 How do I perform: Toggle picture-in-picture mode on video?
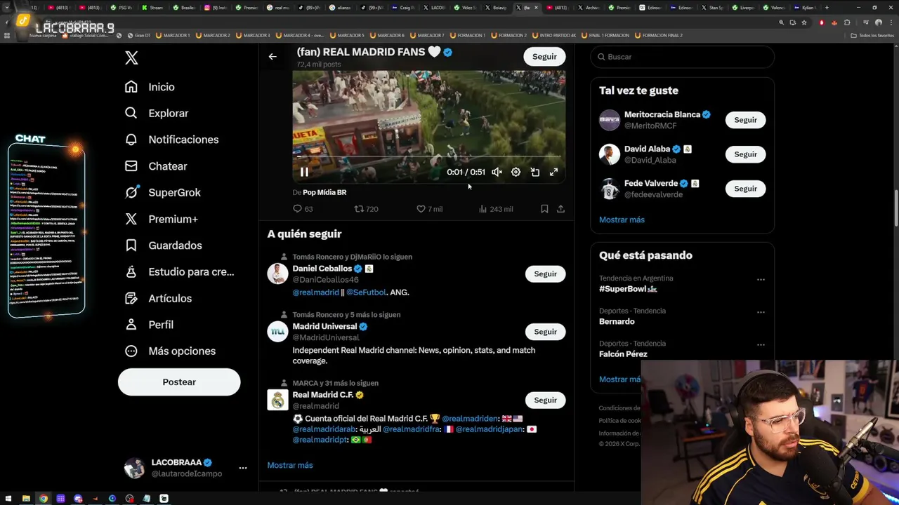coord(534,172)
